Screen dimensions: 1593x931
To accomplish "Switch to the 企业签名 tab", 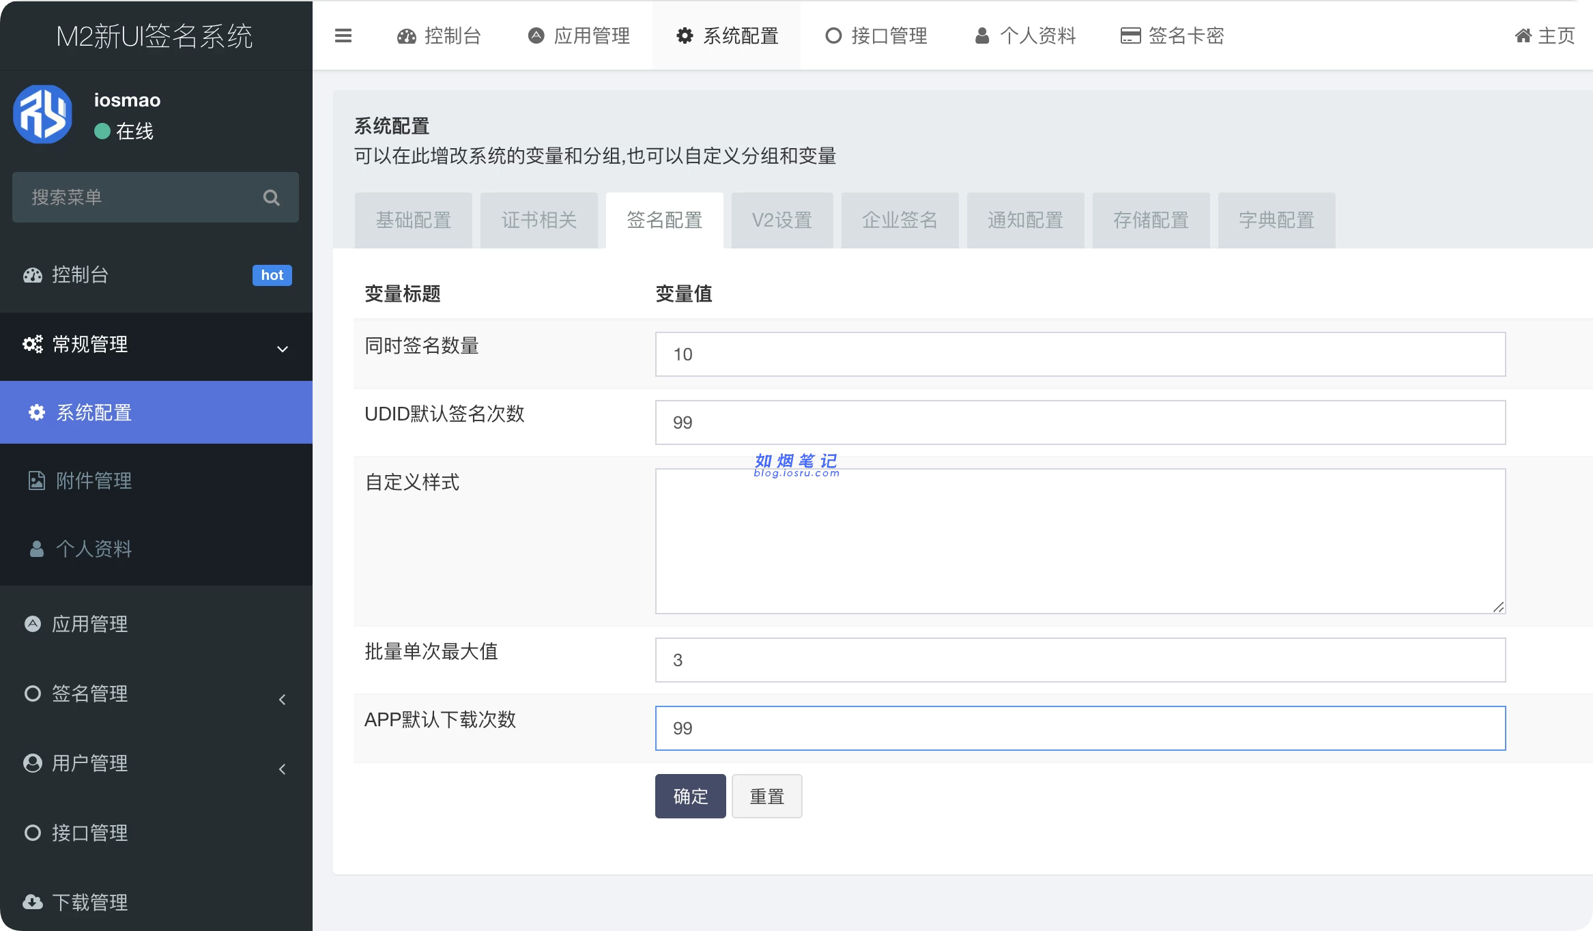I will coord(900,220).
